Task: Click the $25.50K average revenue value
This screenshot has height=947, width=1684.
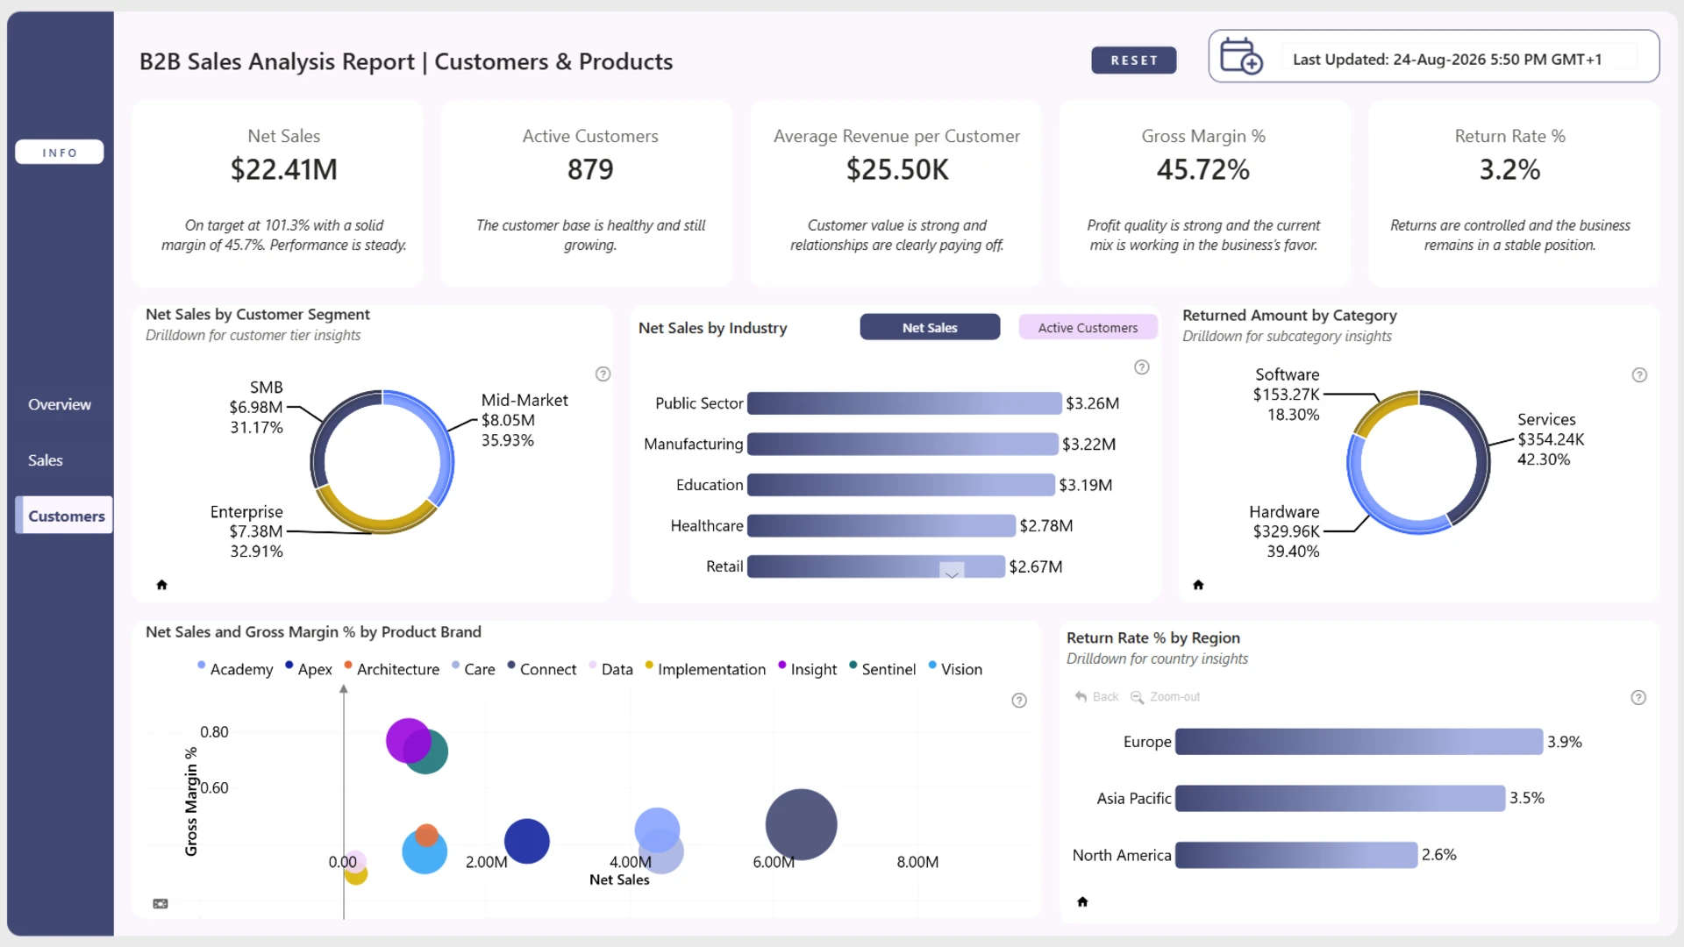Action: [x=897, y=169]
